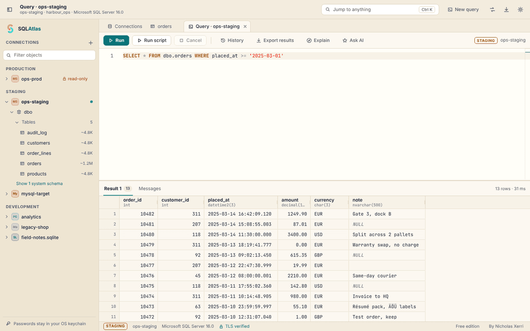The width and height of the screenshot is (530, 331).
Task: Click the download icon in header
Action: tap(506, 10)
